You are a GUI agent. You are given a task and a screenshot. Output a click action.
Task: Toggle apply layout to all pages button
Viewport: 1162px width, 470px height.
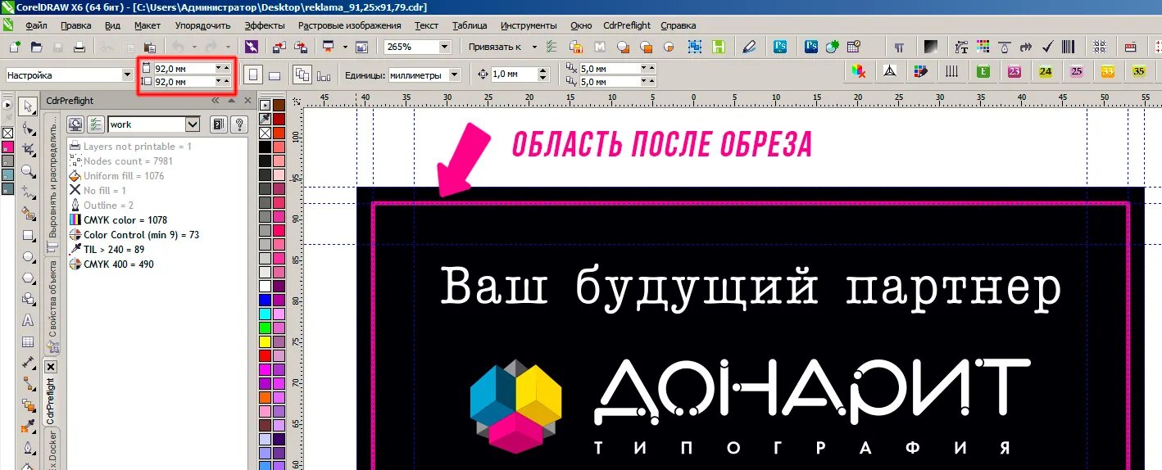[302, 75]
